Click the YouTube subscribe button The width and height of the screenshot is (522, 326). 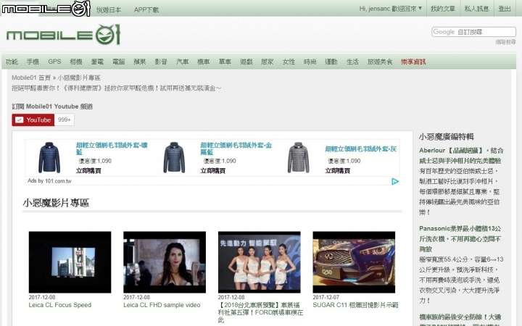33,120
